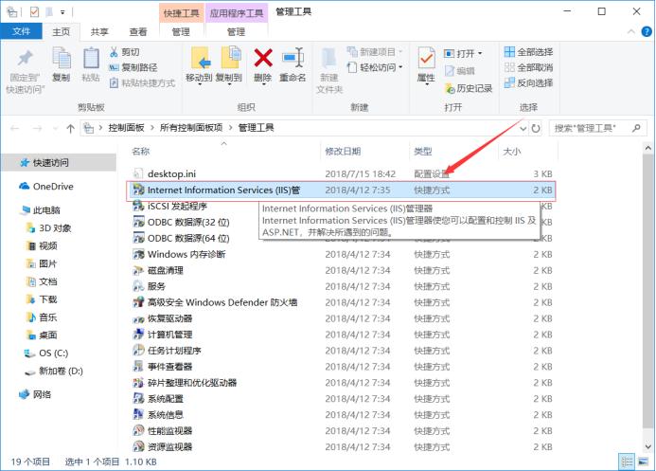Open Shortcut Tools (快捷工具) Manage tab
Image resolution: width=656 pixels, height=471 pixels.
tap(181, 32)
